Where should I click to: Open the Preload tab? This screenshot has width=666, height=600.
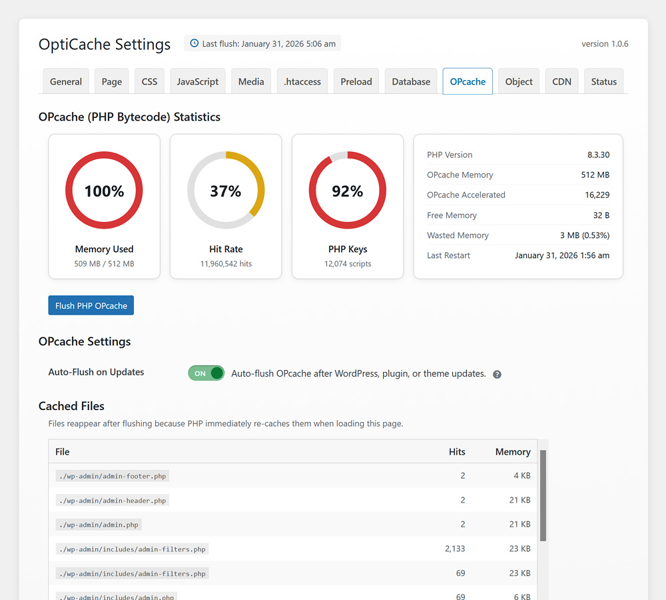[356, 81]
